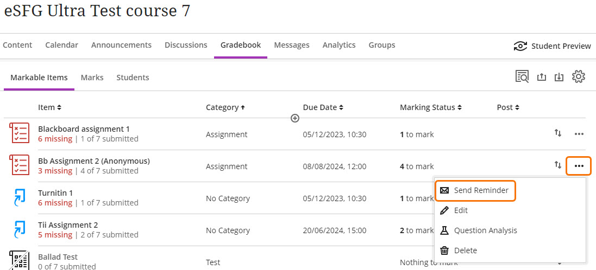This screenshot has width=596, height=270.
Task: Click '6 missing' under Turnitin 1
Action: coord(55,203)
